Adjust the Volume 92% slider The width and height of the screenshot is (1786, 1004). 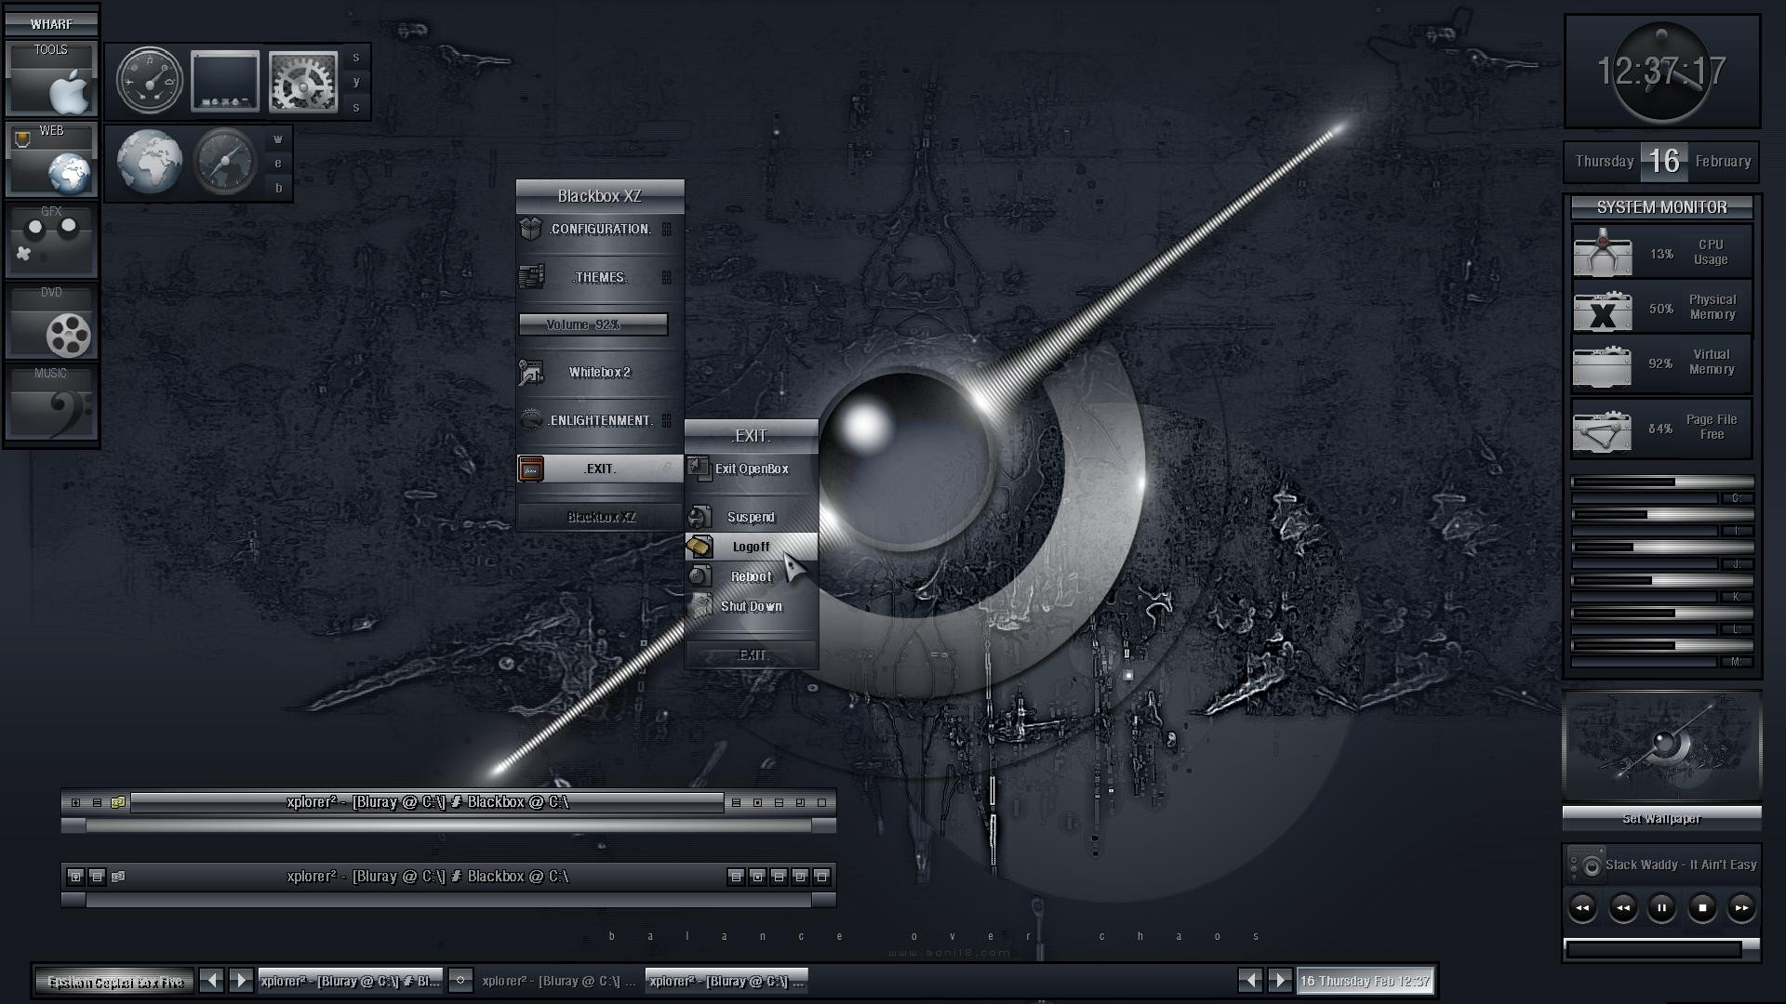(x=593, y=324)
